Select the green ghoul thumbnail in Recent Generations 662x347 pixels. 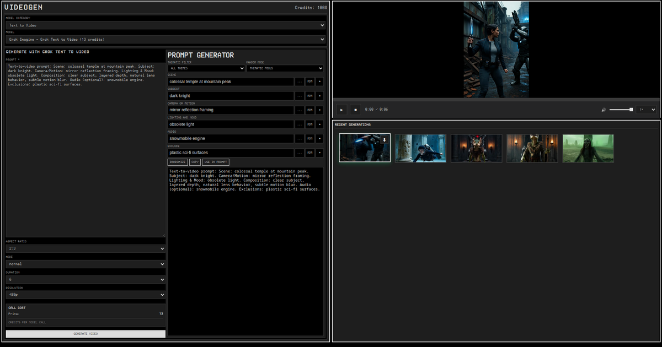(588, 148)
